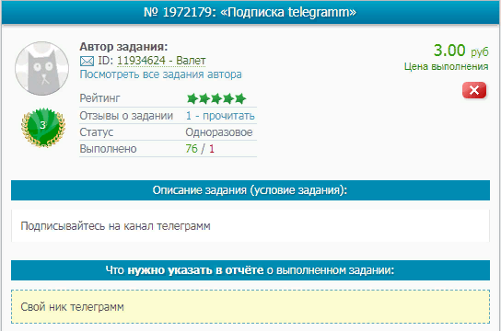Click the five-star rating icons
The height and width of the screenshot is (331, 501).
click(216, 98)
